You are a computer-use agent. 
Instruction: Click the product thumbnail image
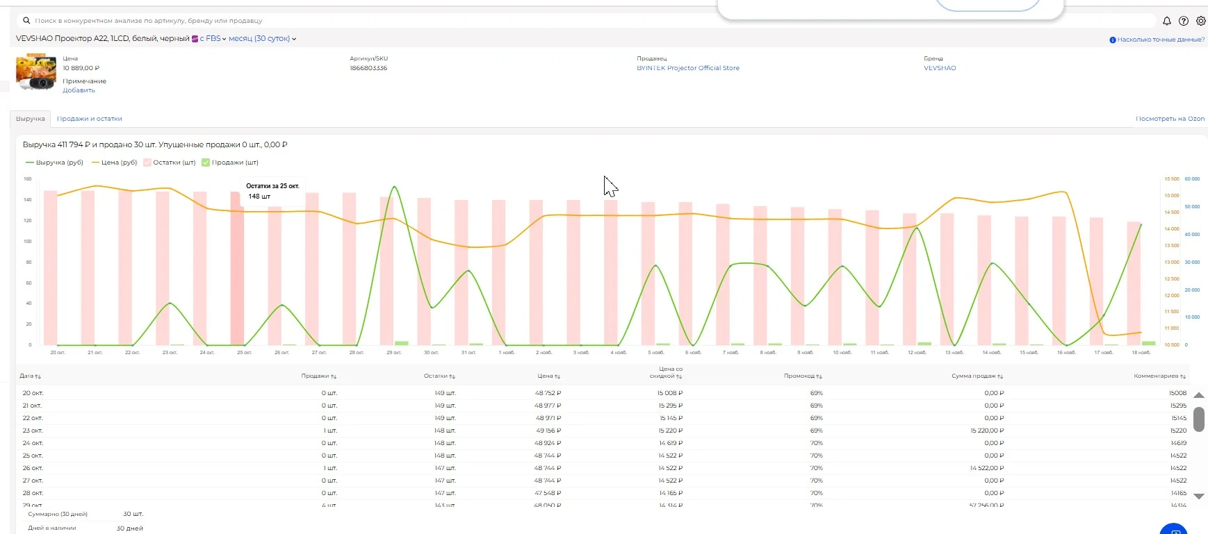click(x=36, y=72)
